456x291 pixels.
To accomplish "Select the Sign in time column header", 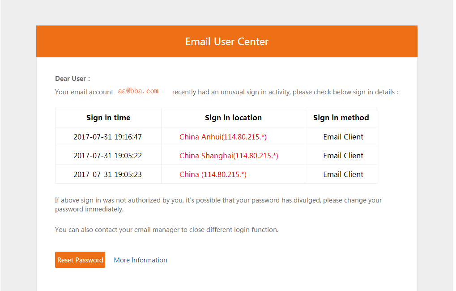I will coord(108,118).
